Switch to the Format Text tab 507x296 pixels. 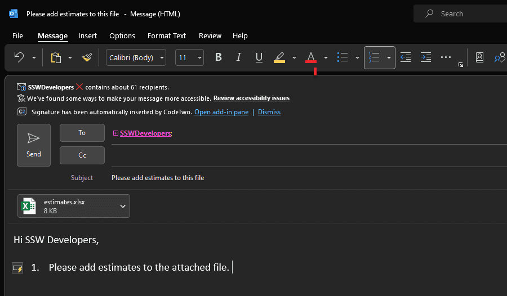(167, 35)
